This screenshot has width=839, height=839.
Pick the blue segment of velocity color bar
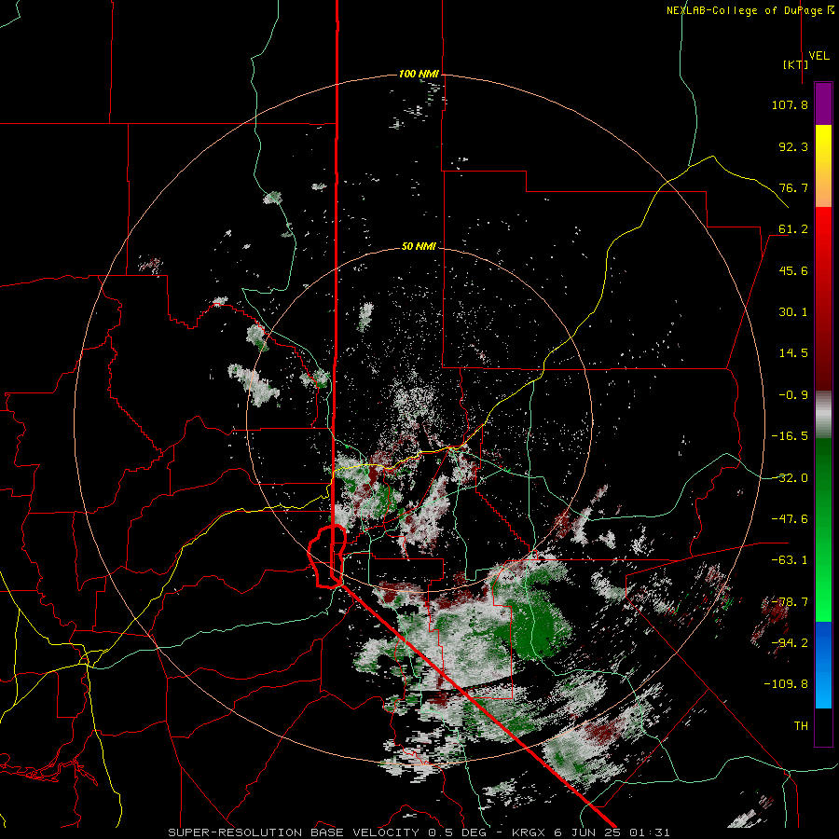[x=823, y=665]
